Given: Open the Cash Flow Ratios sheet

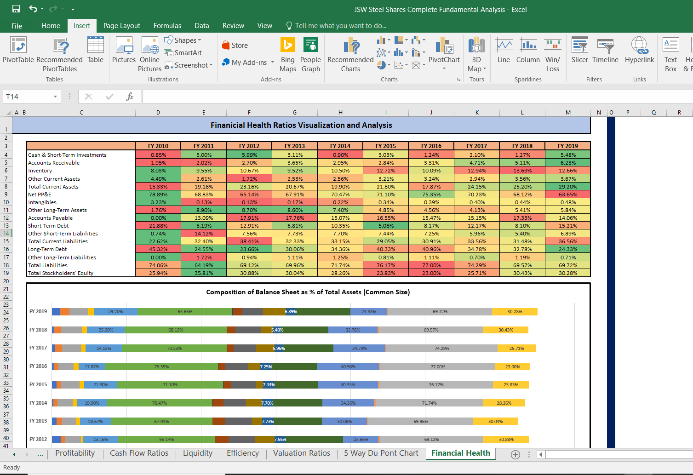Looking at the screenshot, I should click(139, 453).
